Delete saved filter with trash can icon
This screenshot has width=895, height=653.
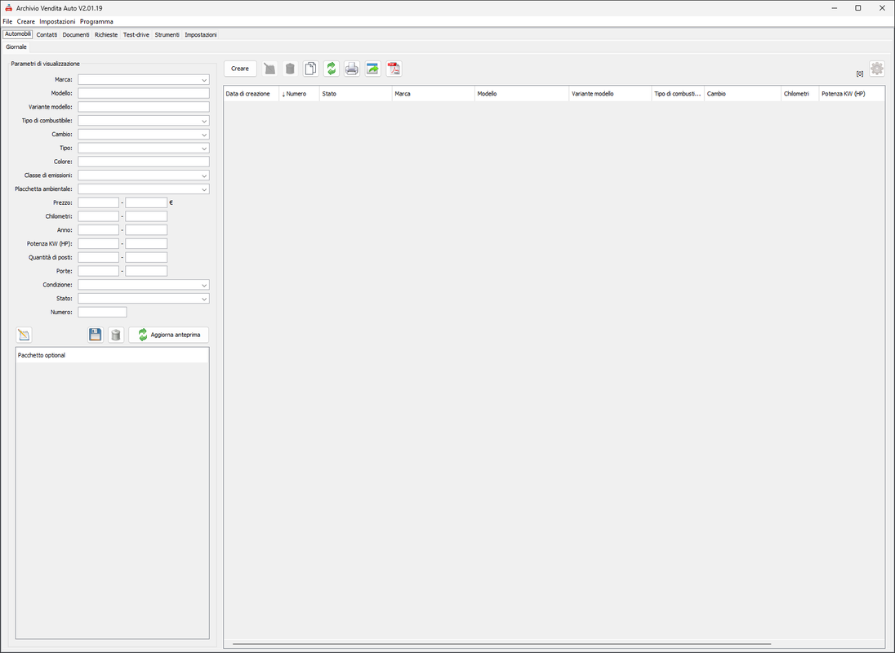[x=116, y=335]
